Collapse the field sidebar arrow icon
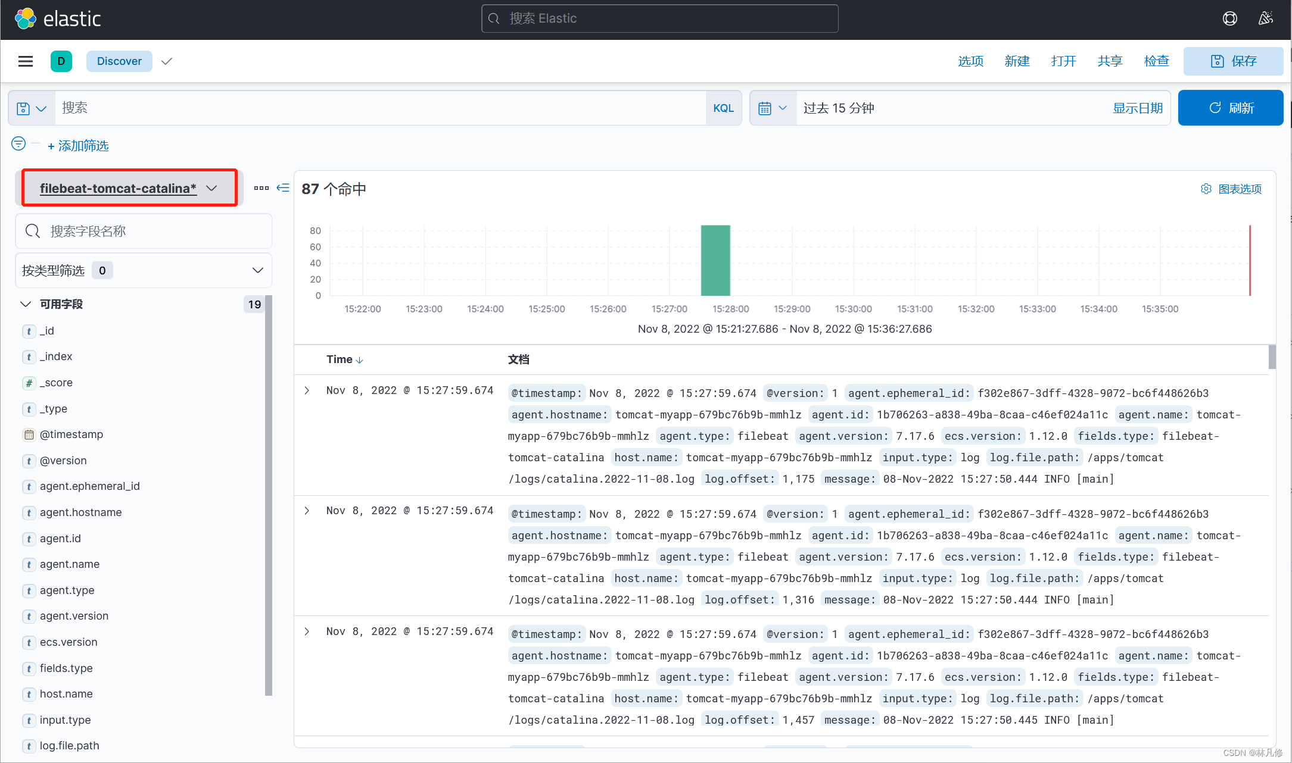The image size is (1292, 763). click(x=283, y=188)
